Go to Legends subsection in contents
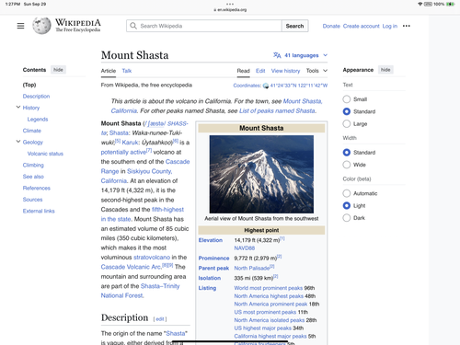The image size is (460, 345). point(38,120)
